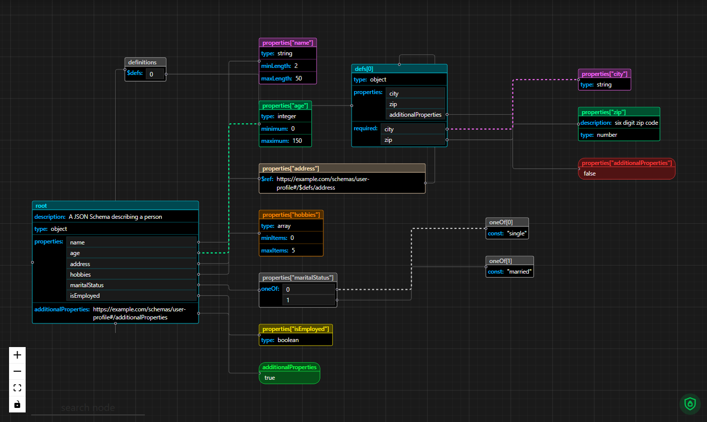Screen dimensions: 707x422
Task: Click the address row in root properties
Action: [131, 264]
